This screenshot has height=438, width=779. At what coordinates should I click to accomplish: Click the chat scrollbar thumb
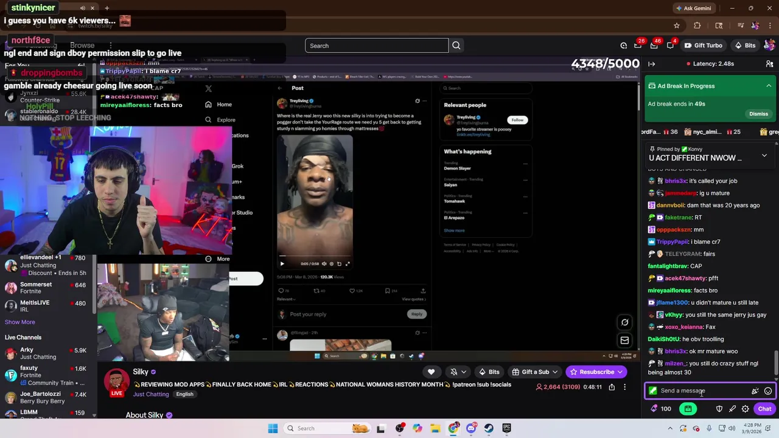[775, 364]
